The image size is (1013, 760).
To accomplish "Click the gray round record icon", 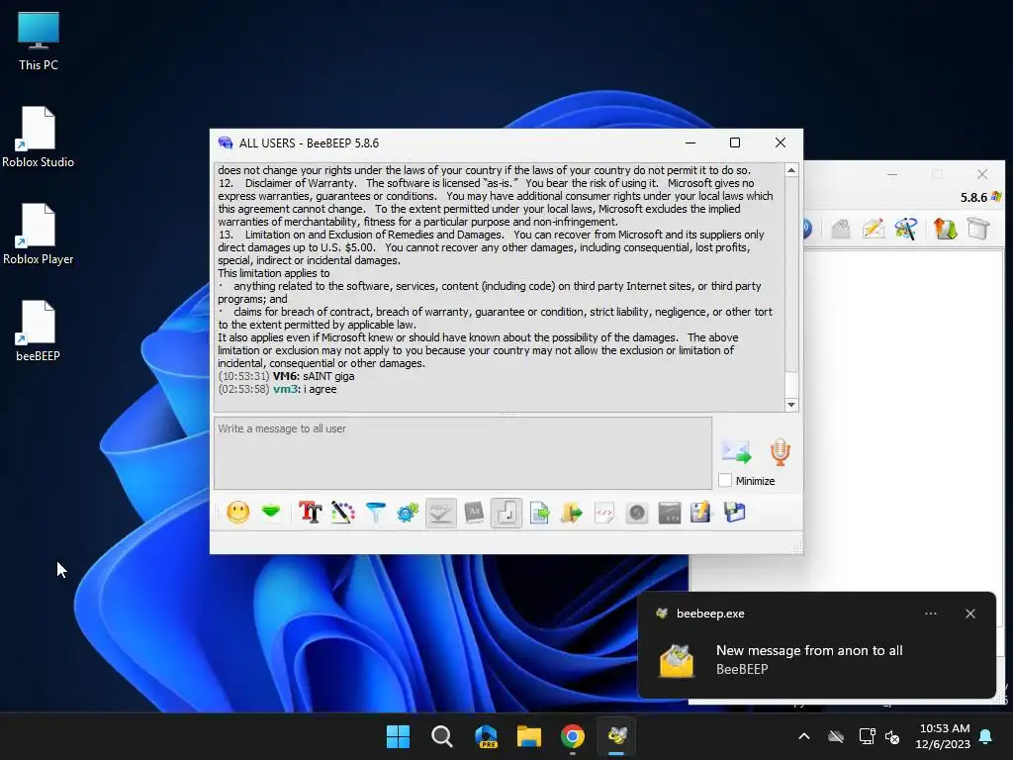I will [637, 514].
